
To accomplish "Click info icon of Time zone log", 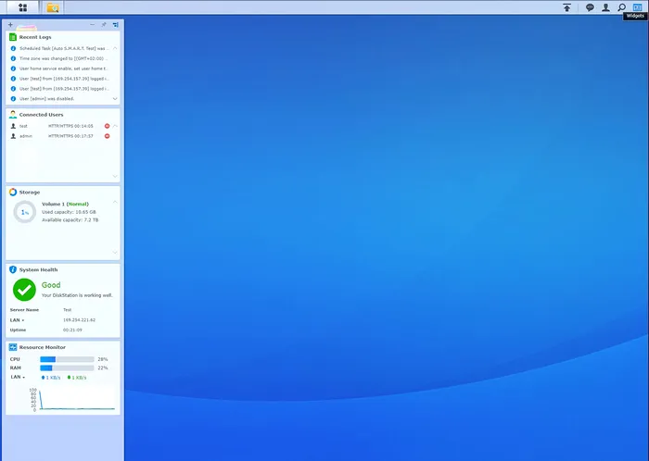I will coord(13,58).
